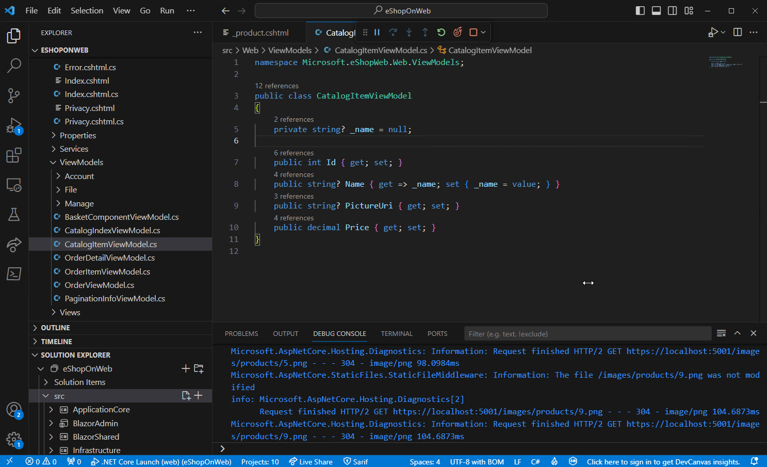Pause the running debug session

tap(377, 32)
